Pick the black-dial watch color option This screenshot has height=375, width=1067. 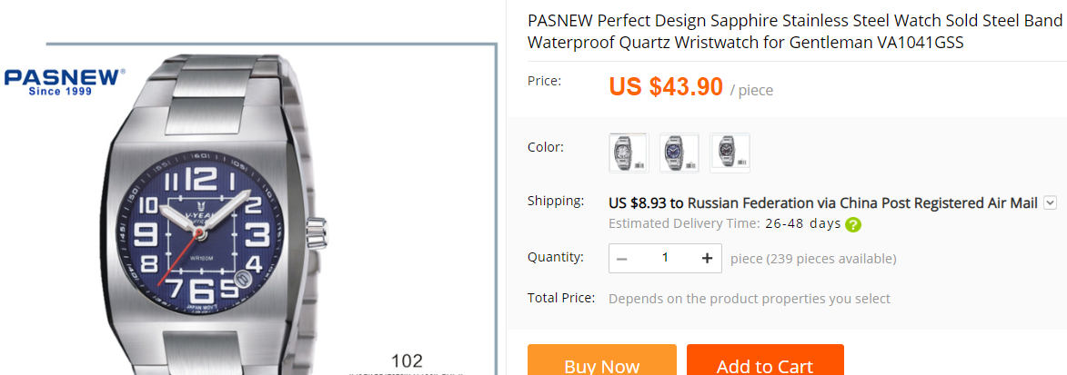tap(730, 153)
